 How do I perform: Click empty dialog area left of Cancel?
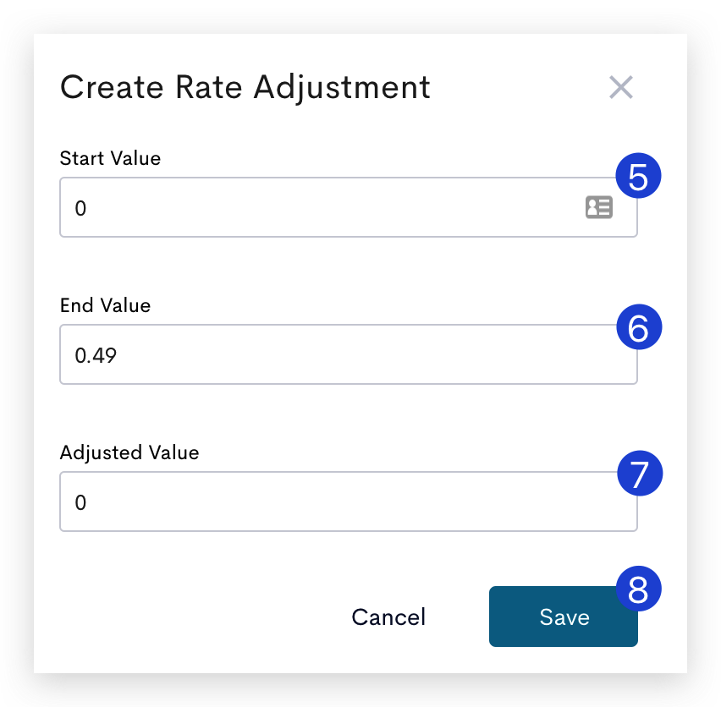[x=193, y=617]
